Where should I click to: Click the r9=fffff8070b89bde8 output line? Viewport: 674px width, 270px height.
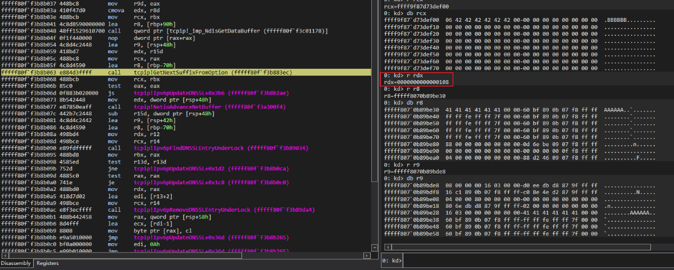pyautogui.click(x=414, y=171)
